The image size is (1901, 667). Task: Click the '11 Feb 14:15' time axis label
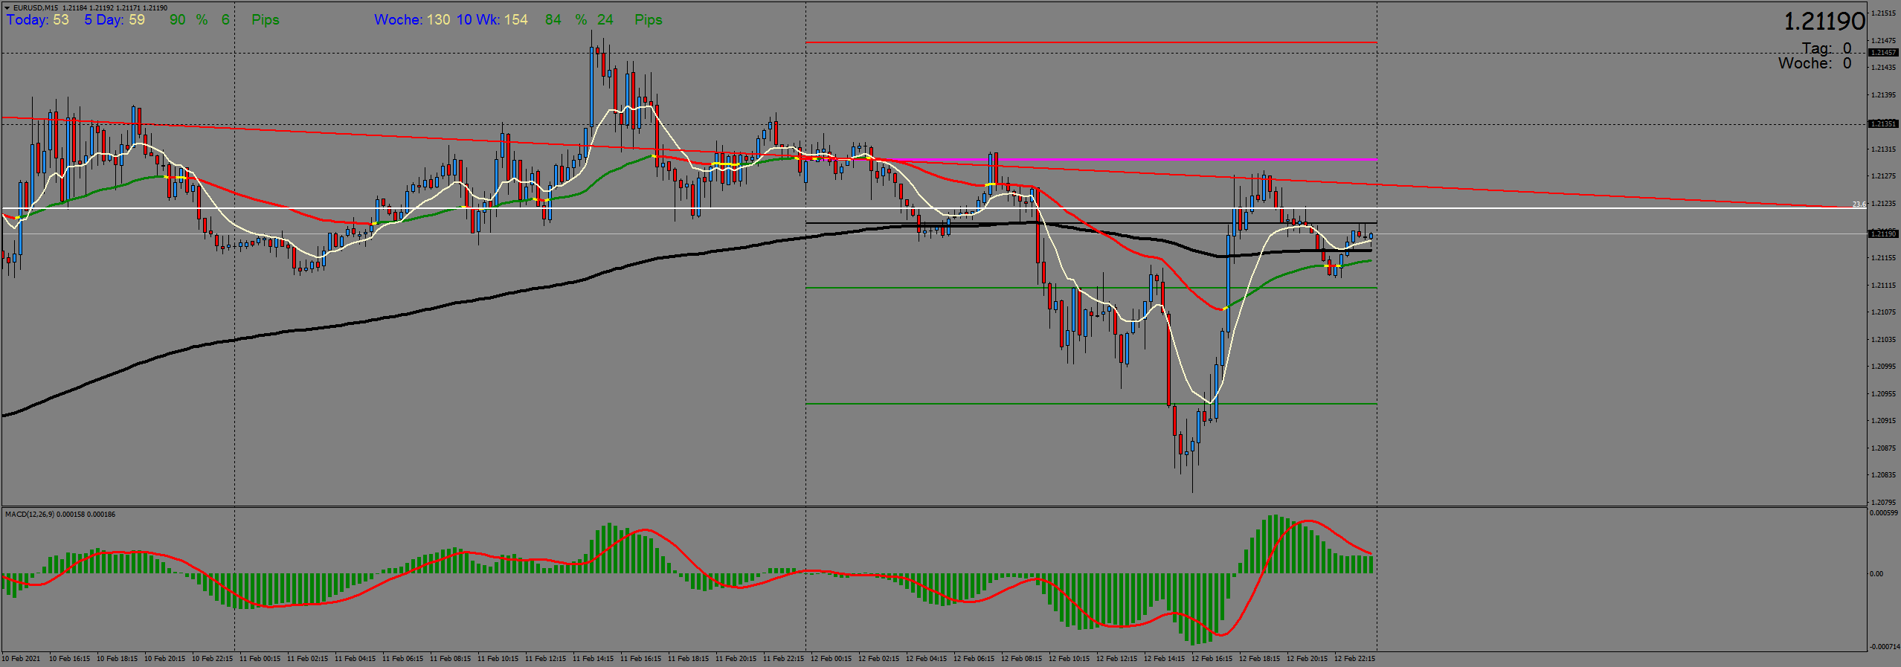[x=593, y=659]
